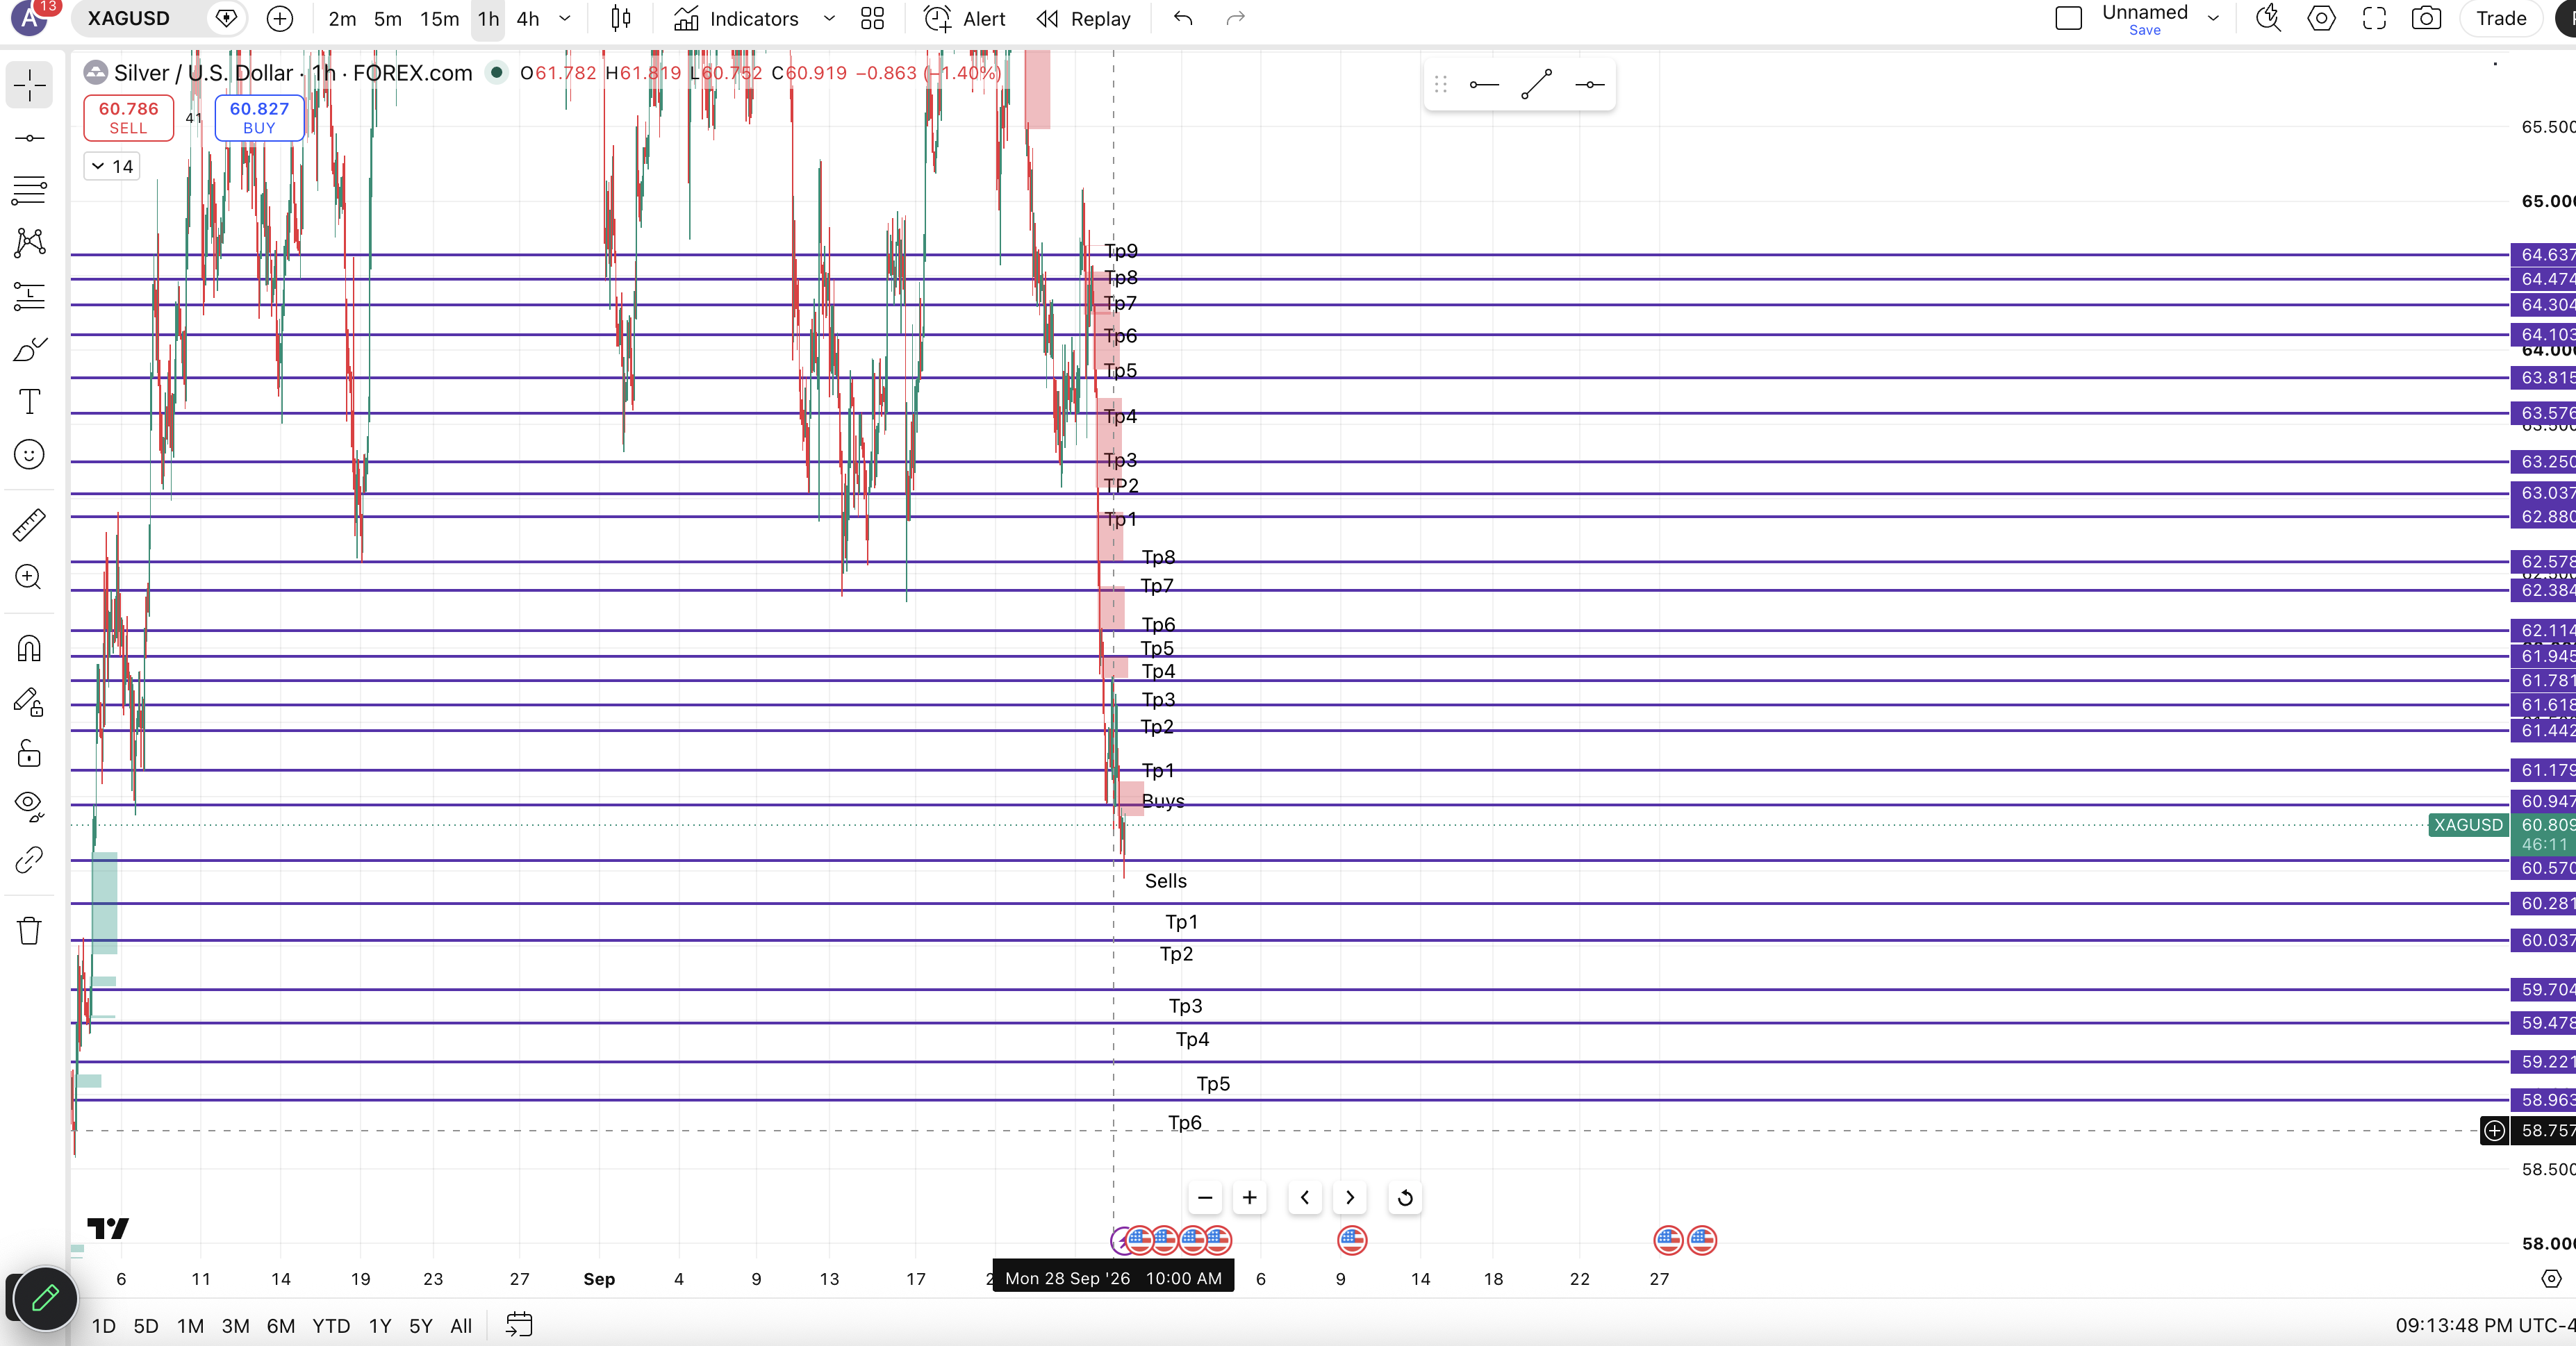Open timezone menu 09:13:48 PM UTC-4
Screen dimensions: 2576x1346
click(x=2484, y=1325)
